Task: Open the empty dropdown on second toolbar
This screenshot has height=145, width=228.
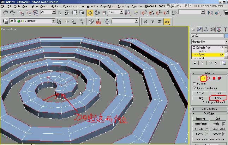Action: (x=125, y=21)
